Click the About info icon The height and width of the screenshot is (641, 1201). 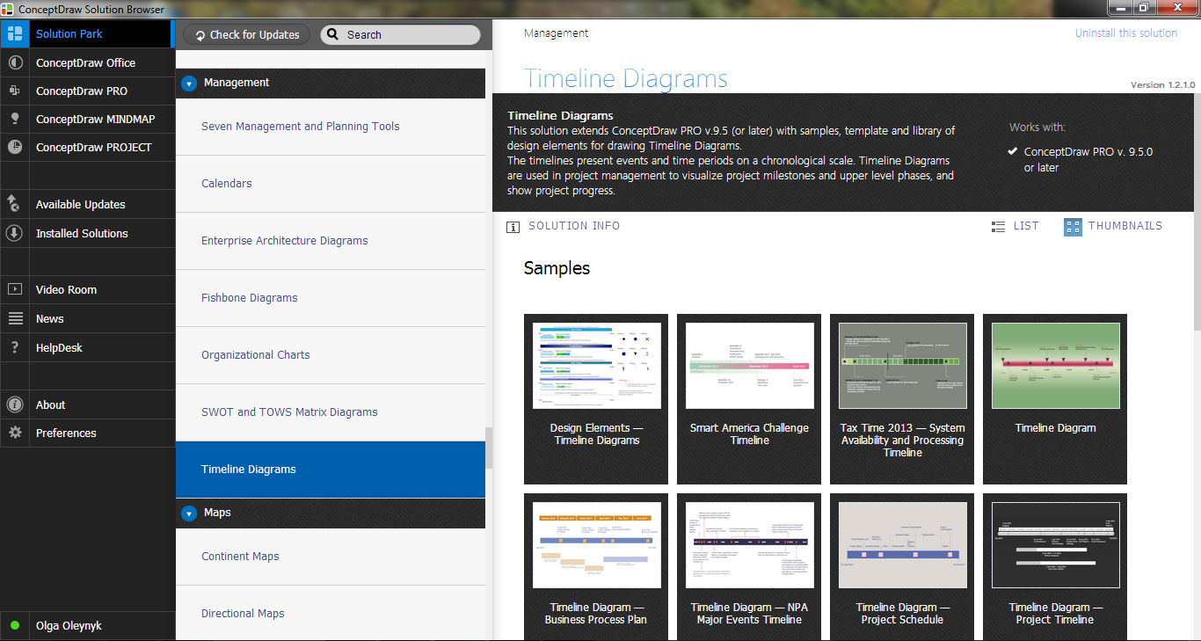click(14, 404)
